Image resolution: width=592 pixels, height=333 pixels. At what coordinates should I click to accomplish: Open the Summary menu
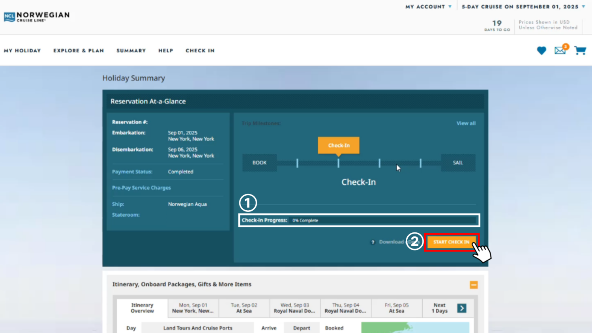point(131,51)
